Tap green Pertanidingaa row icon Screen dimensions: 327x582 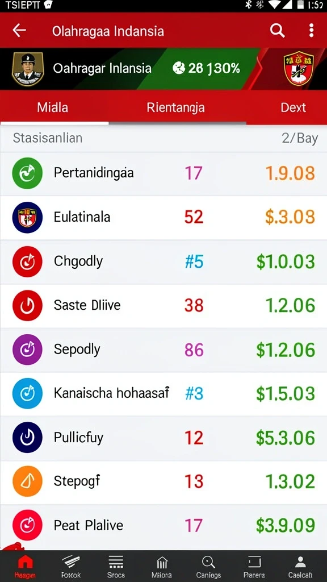point(27,173)
